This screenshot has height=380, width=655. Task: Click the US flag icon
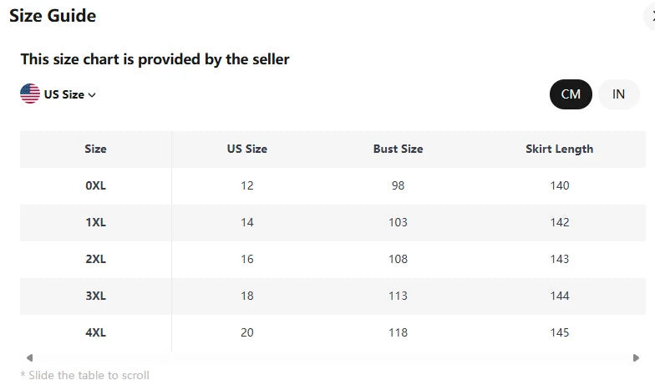coord(30,94)
